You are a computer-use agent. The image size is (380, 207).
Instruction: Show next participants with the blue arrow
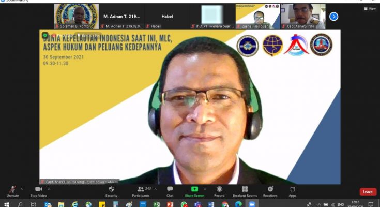tap(333, 17)
